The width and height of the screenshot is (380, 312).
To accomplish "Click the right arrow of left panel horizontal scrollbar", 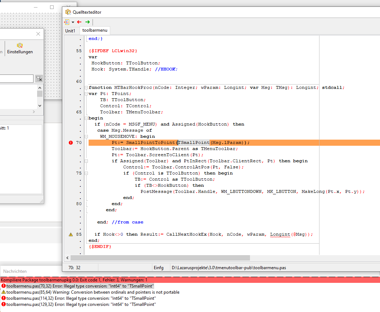I will pyautogui.click(x=34, y=112).
